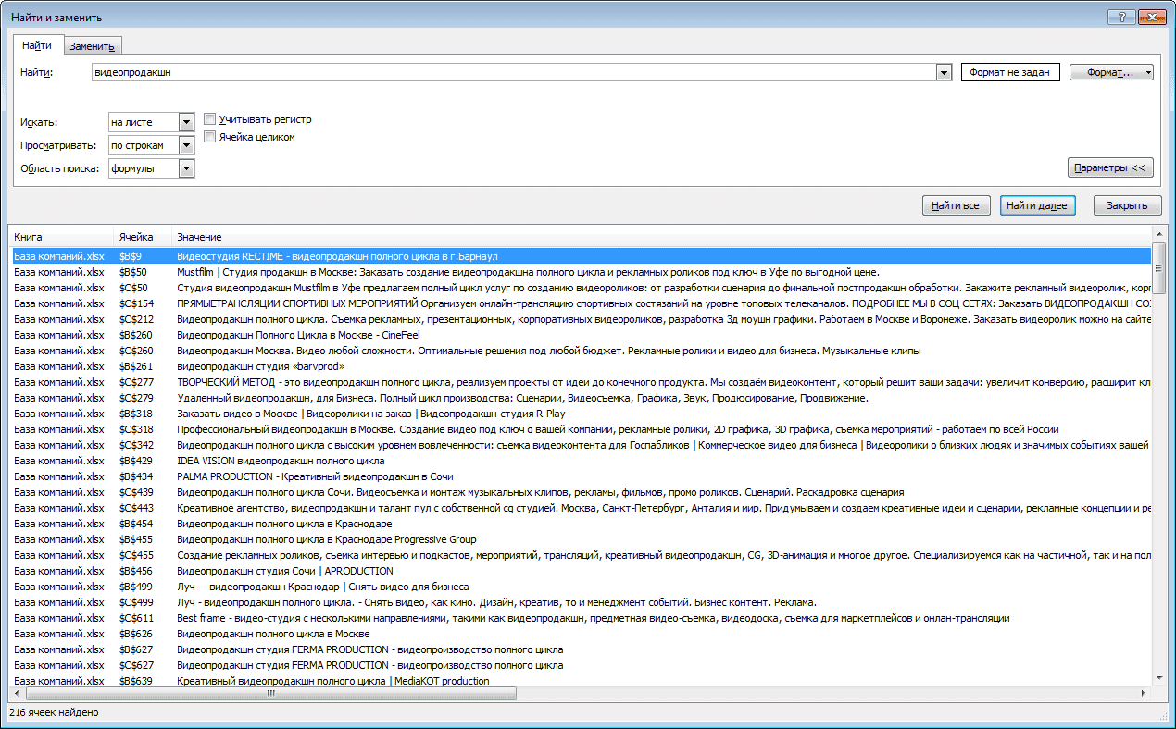
Task: Click the Параметры << button
Action: pos(1110,167)
